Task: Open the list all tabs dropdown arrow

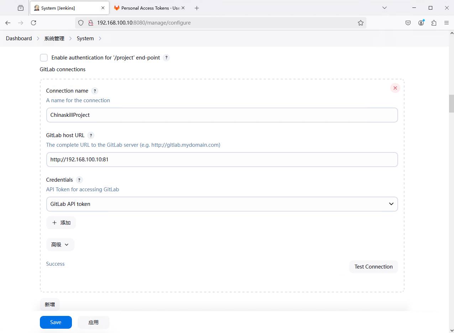Action: pos(384,8)
